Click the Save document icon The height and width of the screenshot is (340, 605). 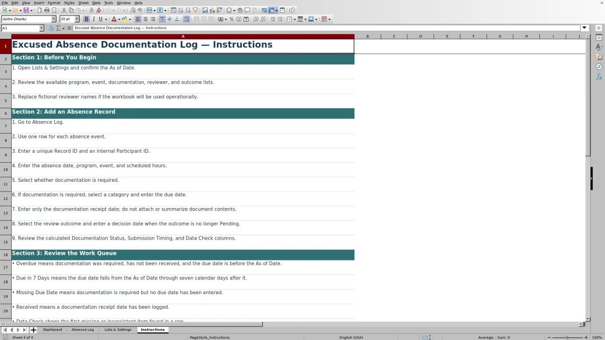coord(26,10)
